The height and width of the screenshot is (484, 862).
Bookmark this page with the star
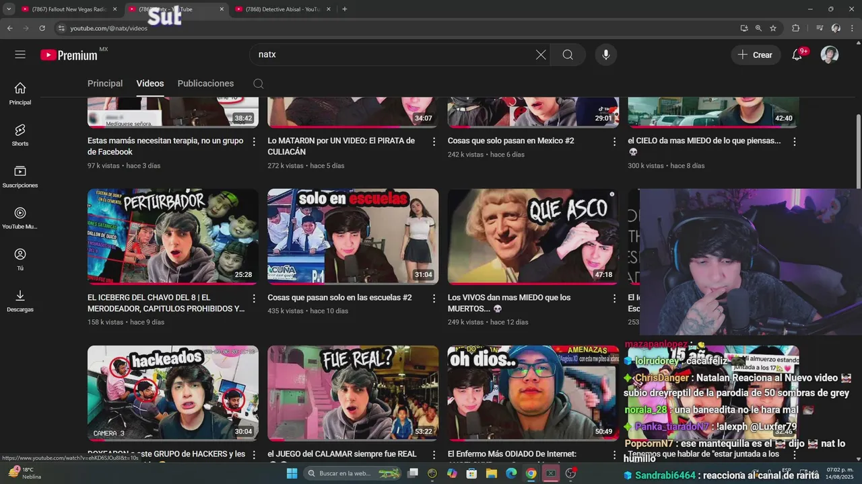point(773,28)
